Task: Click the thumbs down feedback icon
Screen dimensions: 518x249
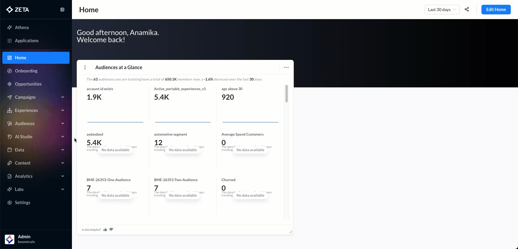Action: [111, 229]
